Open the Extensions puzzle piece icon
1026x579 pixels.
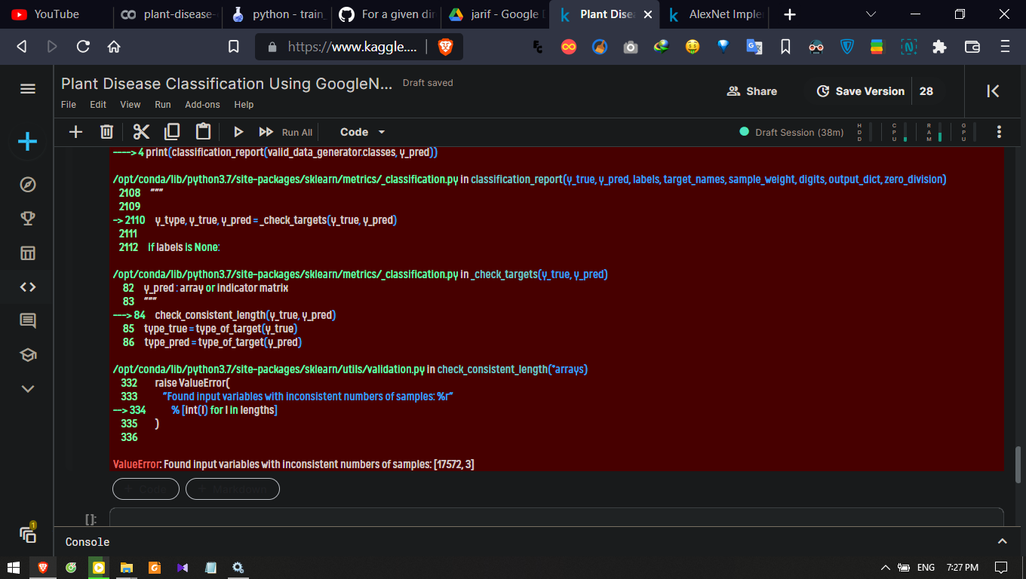pyautogui.click(x=939, y=47)
